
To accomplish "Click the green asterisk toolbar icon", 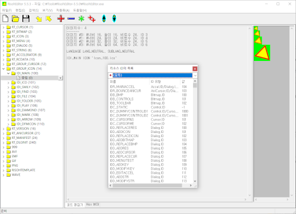I will [81, 18].
